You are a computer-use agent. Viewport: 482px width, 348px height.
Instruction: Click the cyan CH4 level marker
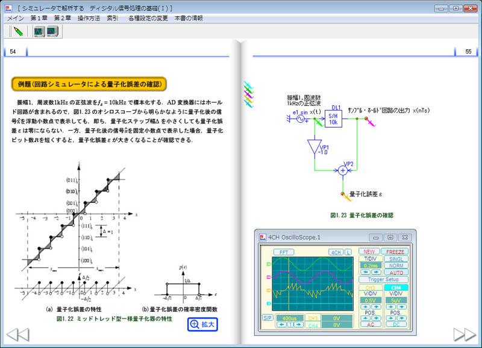click(x=269, y=303)
